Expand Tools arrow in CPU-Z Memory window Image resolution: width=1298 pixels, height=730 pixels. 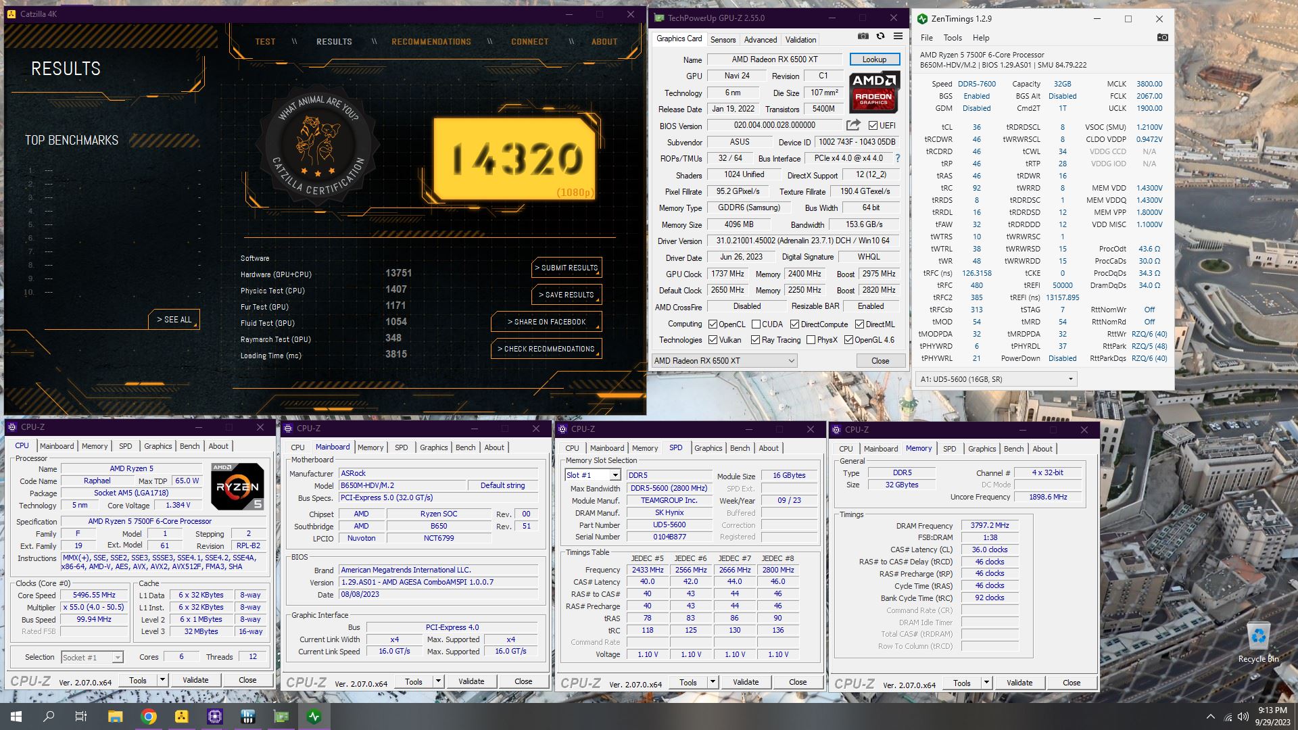pos(986,683)
